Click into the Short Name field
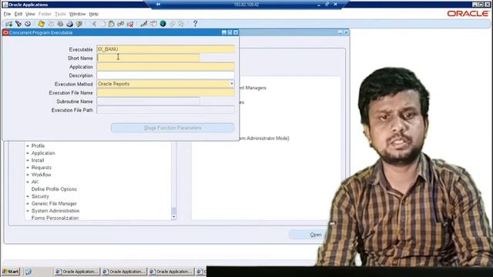The height and width of the screenshot is (277, 493). point(148,58)
